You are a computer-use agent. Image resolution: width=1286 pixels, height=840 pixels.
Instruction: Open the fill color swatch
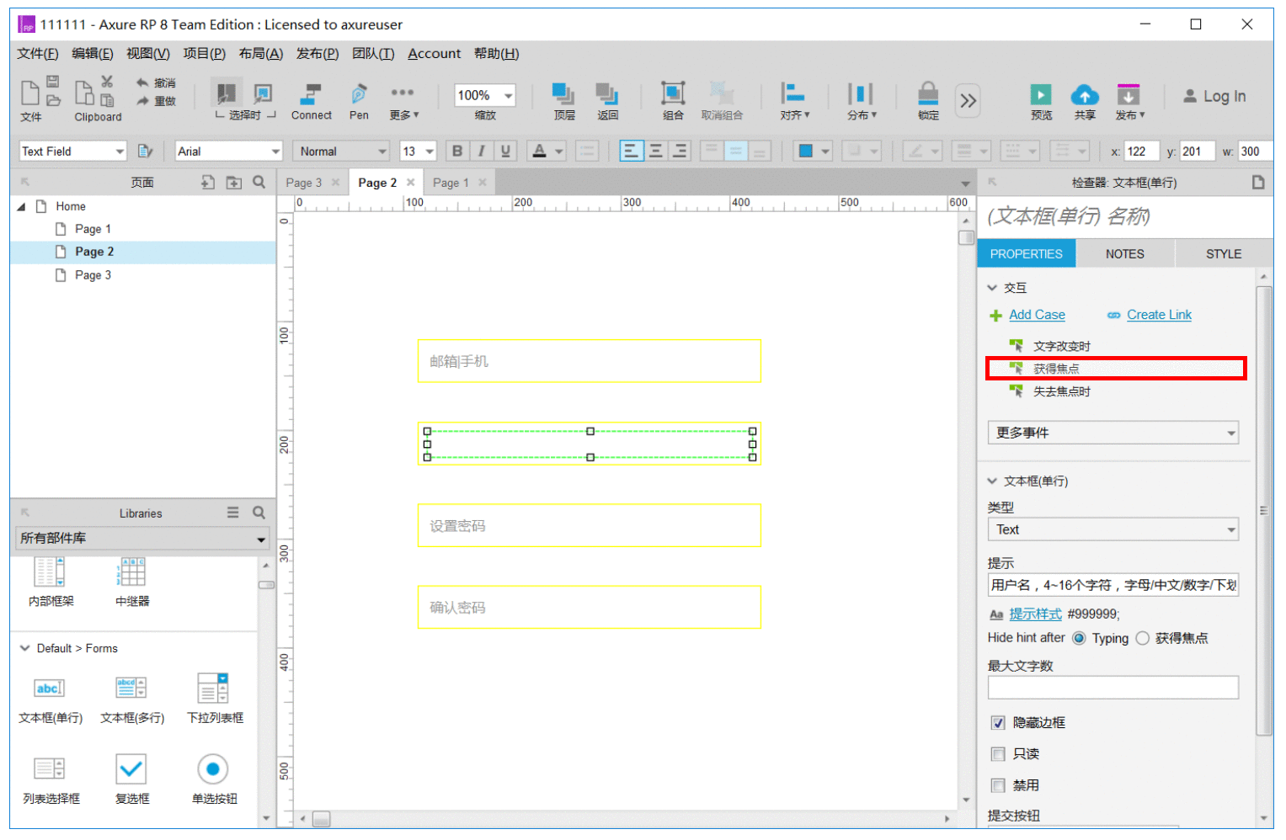(806, 151)
